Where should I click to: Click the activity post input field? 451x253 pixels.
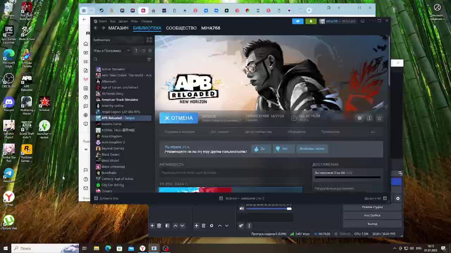pos(231,173)
